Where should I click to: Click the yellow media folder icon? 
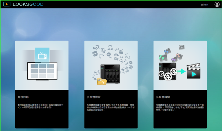(x=102, y=82)
